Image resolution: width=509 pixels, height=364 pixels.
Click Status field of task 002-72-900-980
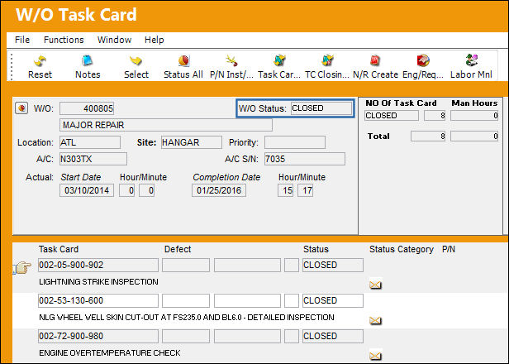[333, 336]
